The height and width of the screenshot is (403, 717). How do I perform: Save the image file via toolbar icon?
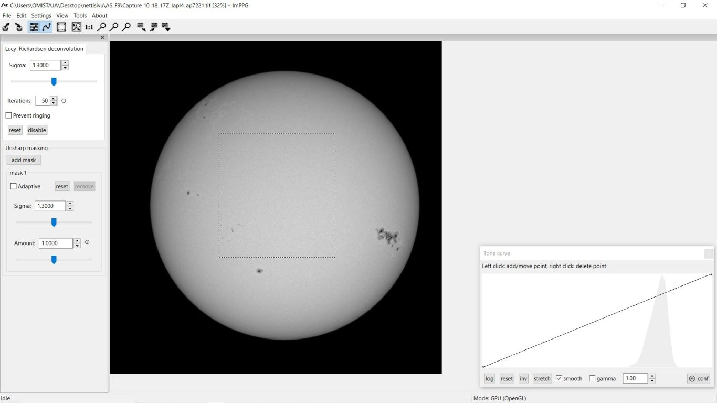pos(19,27)
